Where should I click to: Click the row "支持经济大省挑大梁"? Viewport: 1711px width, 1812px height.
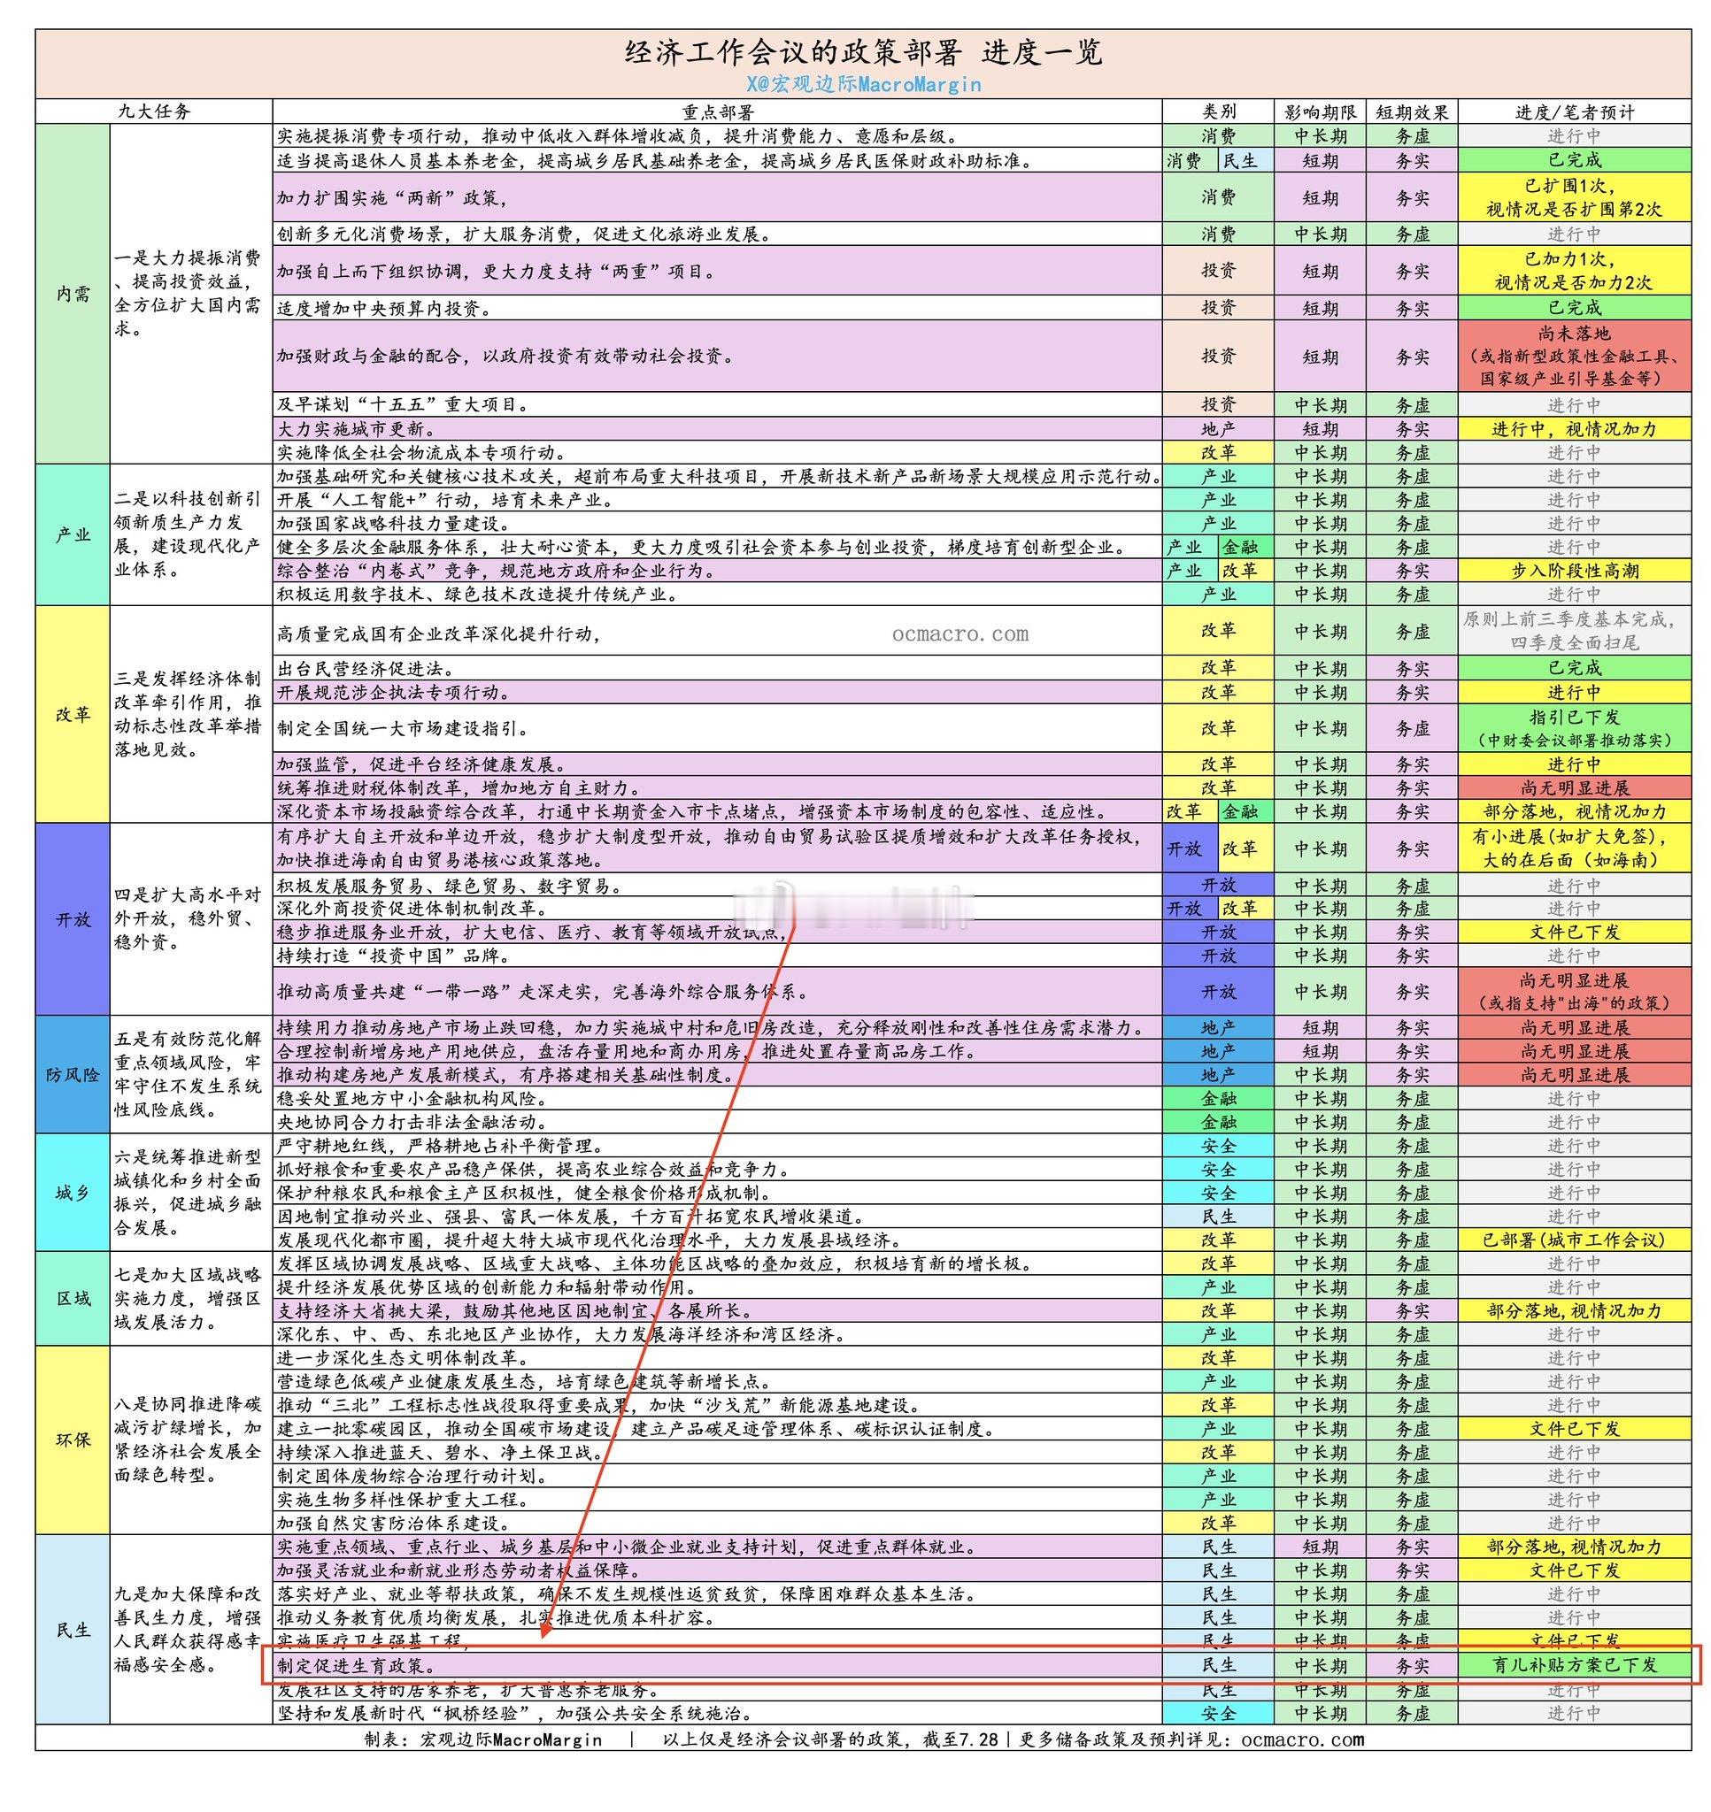(x=717, y=1310)
